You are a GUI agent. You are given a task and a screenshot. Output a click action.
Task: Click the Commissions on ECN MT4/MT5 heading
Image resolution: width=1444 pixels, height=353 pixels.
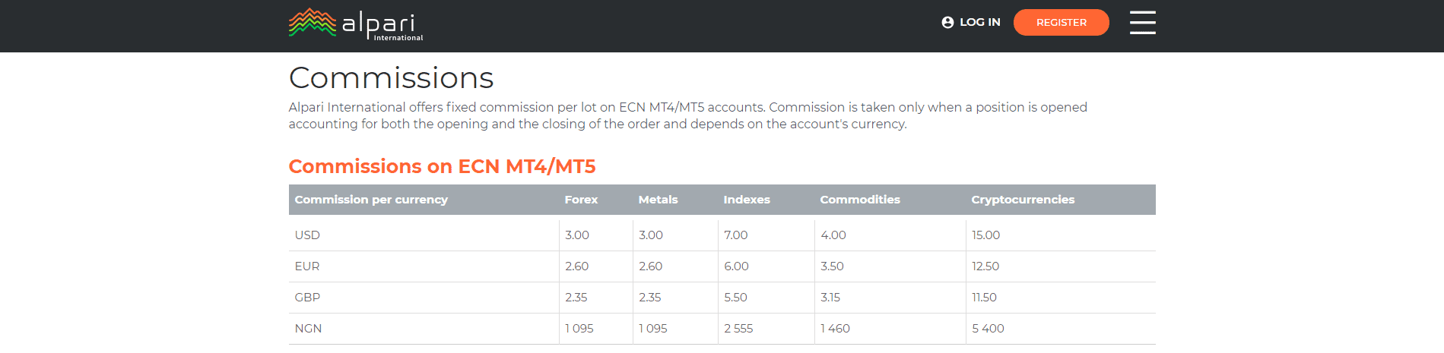[x=442, y=166]
